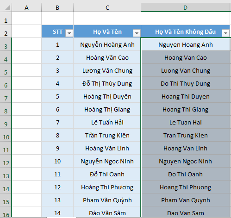The height and width of the screenshot is (218, 231).
Task: Select cell Hoàng Văn Cao
Action: pyautogui.click(x=107, y=57)
